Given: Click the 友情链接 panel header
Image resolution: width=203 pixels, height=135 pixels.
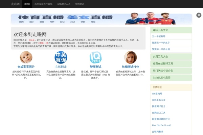Looking at the screenshot, I should [171, 87].
